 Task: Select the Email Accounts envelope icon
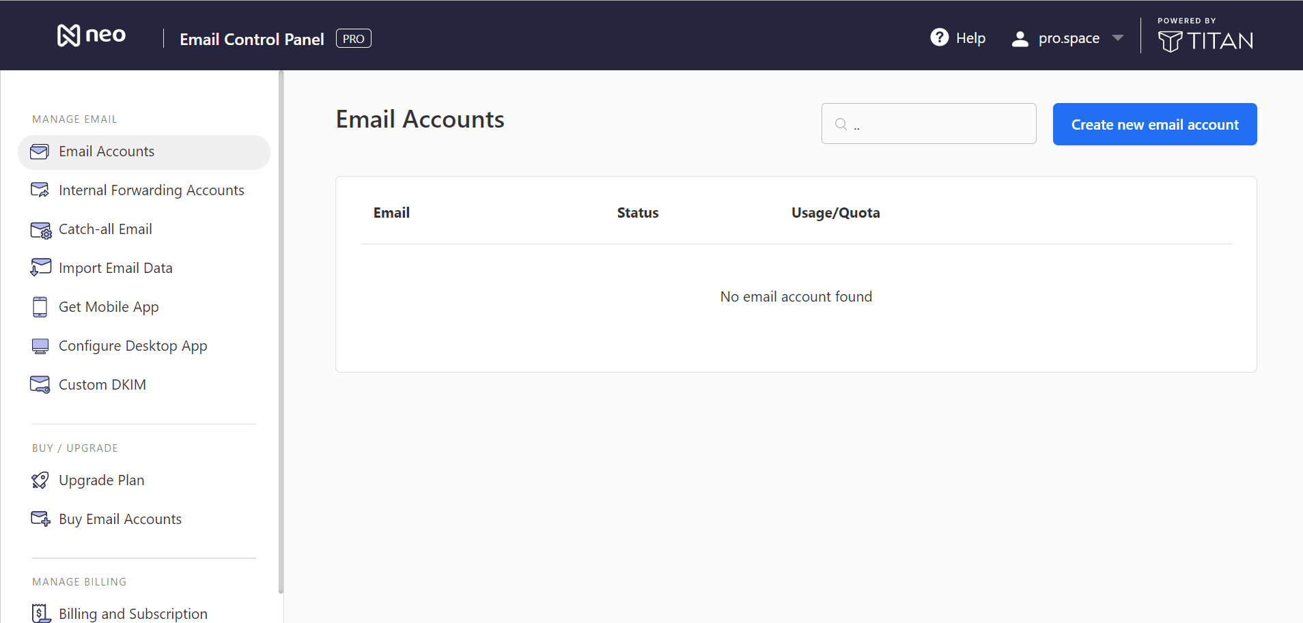pyautogui.click(x=40, y=151)
